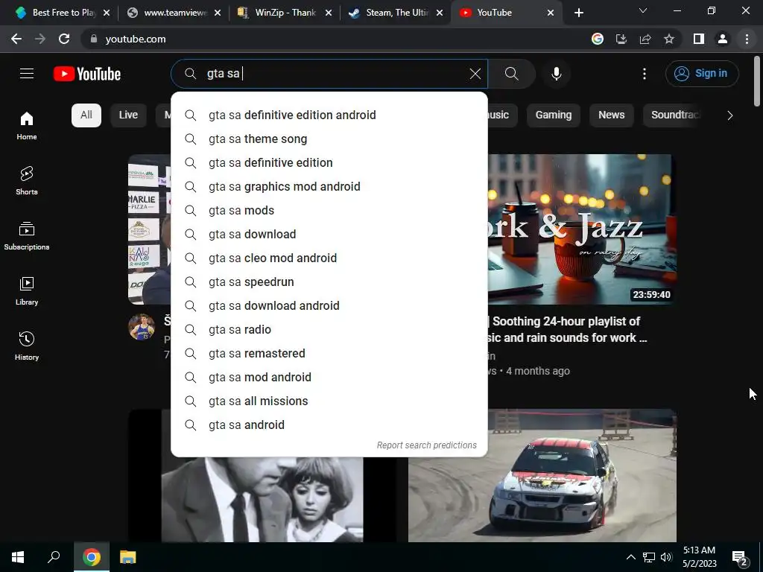Open the black-and-white film video thumbnail

[x=262, y=499]
